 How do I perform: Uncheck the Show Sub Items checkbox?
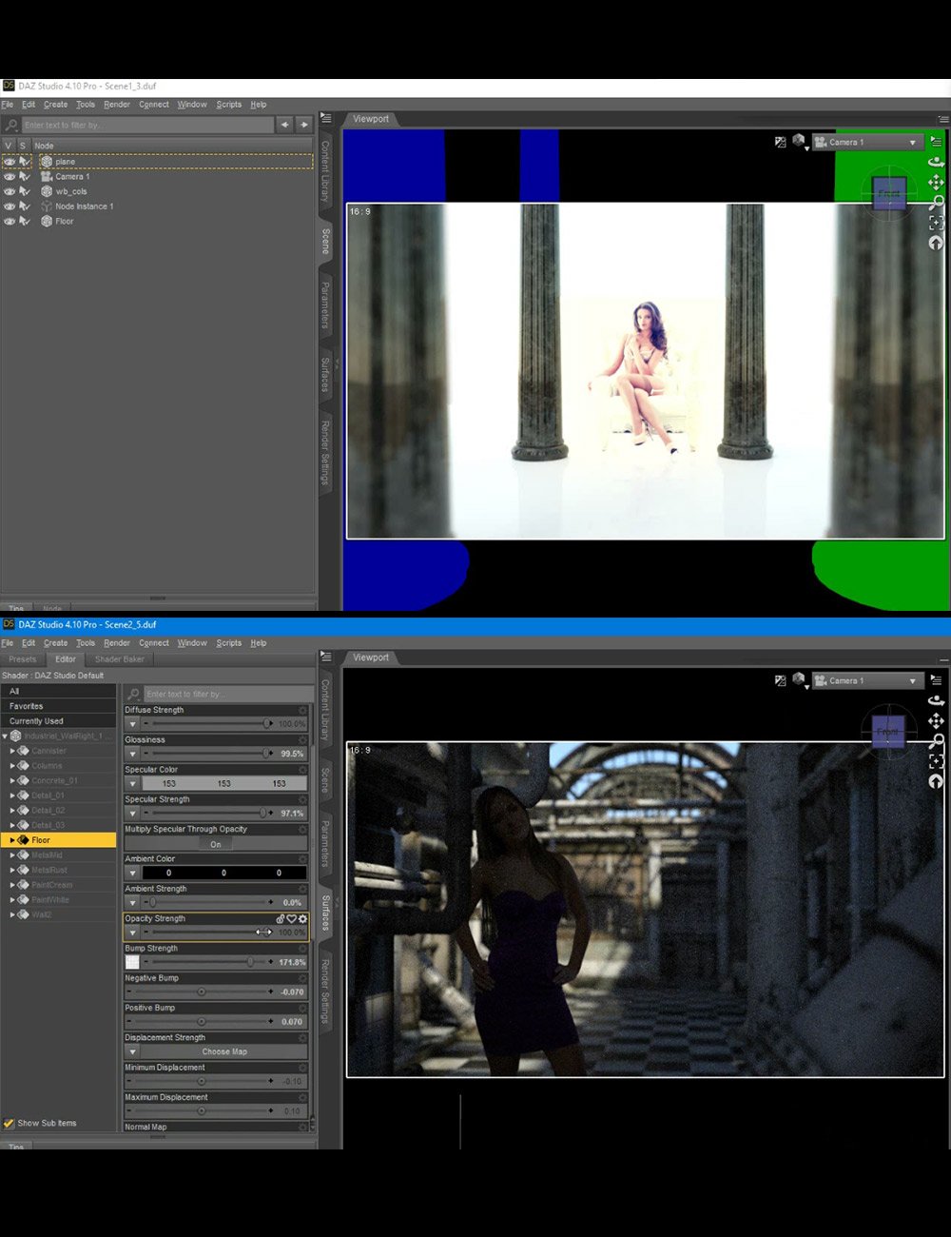(10, 1123)
